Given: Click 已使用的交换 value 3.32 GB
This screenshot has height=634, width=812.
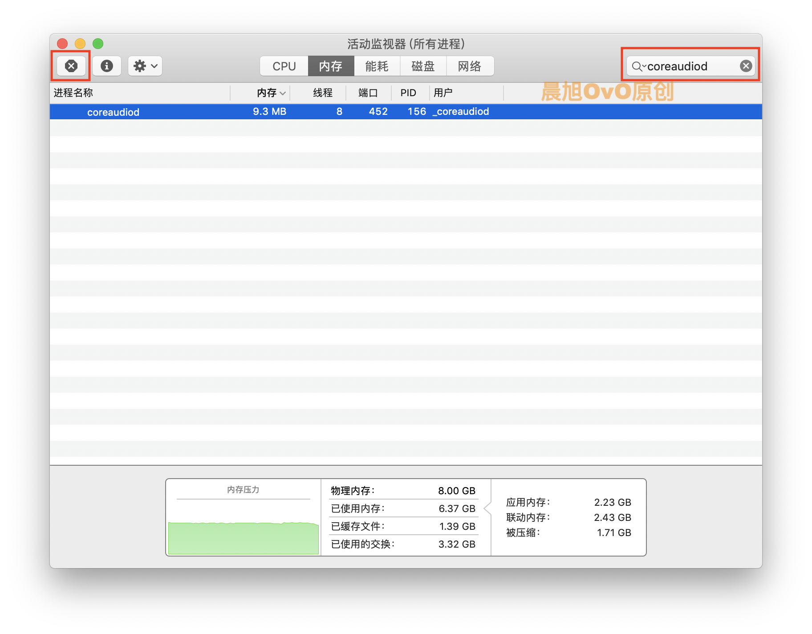Looking at the screenshot, I should click(x=457, y=544).
